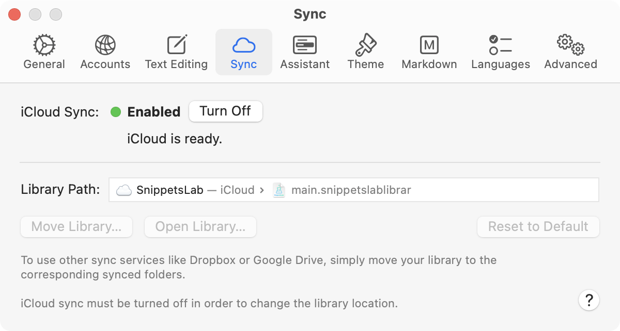Switch to the Markdown tab

pos(429,52)
